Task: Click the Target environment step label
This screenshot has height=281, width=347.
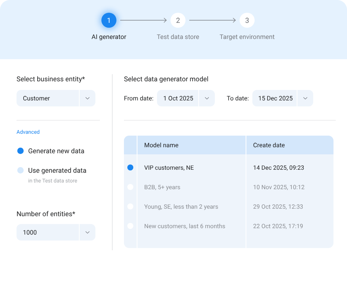Action: point(247,37)
